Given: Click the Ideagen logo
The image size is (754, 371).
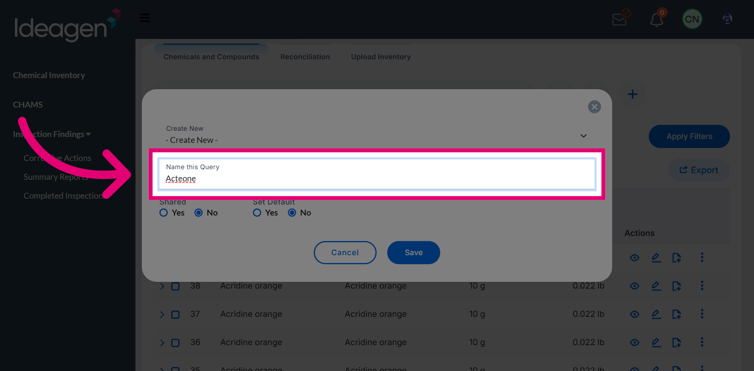Looking at the screenshot, I should coord(67,24).
